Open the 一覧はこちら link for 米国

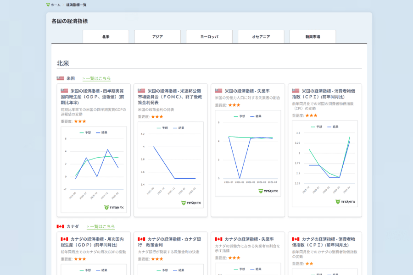click(x=96, y=78)
